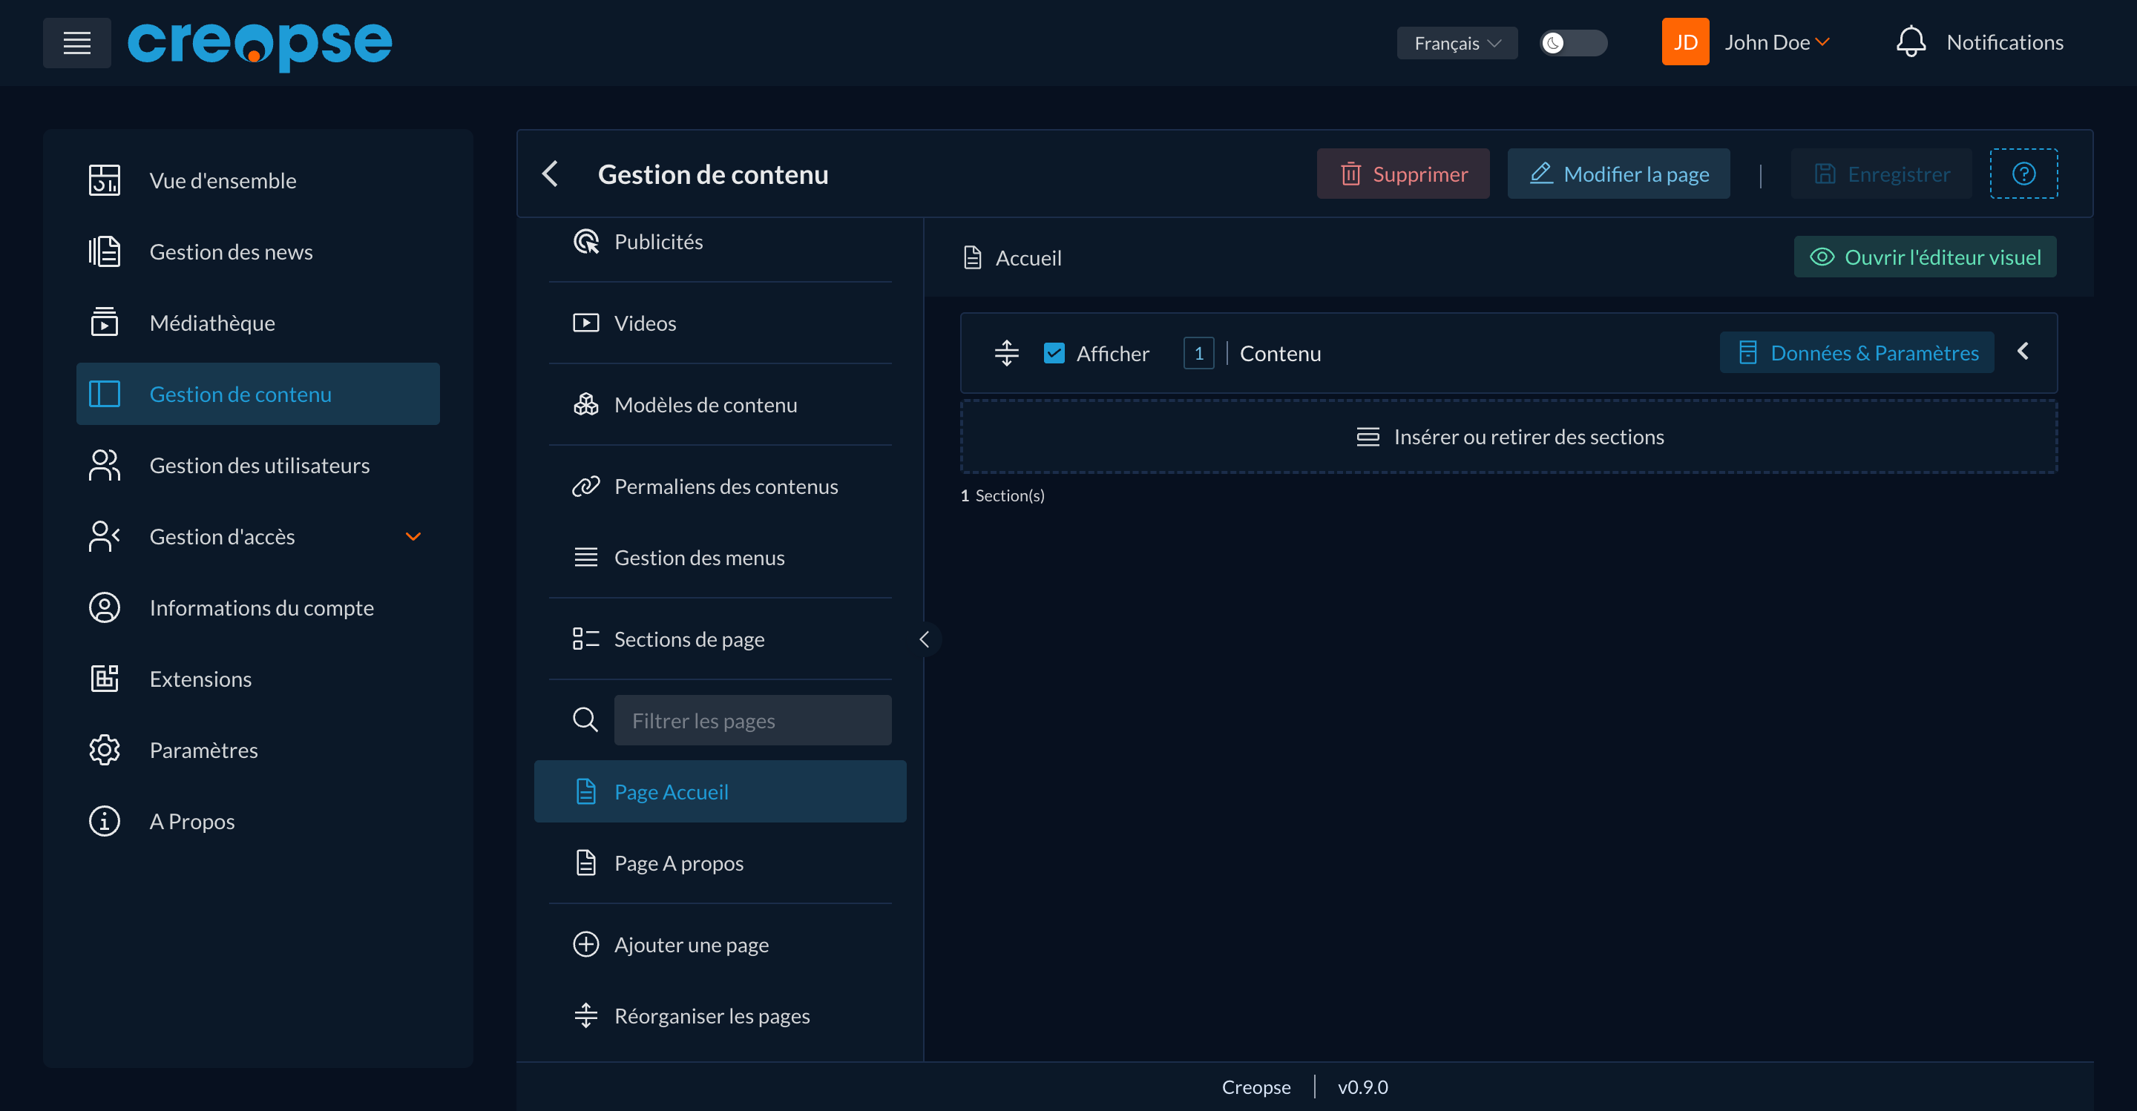Click the search magnifier icon

pos(585,719)
